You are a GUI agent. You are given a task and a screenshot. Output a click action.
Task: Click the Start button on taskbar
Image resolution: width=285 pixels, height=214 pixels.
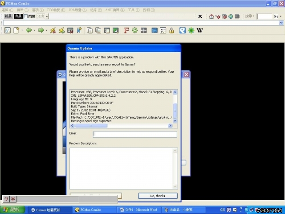click(x=12, y=210)
